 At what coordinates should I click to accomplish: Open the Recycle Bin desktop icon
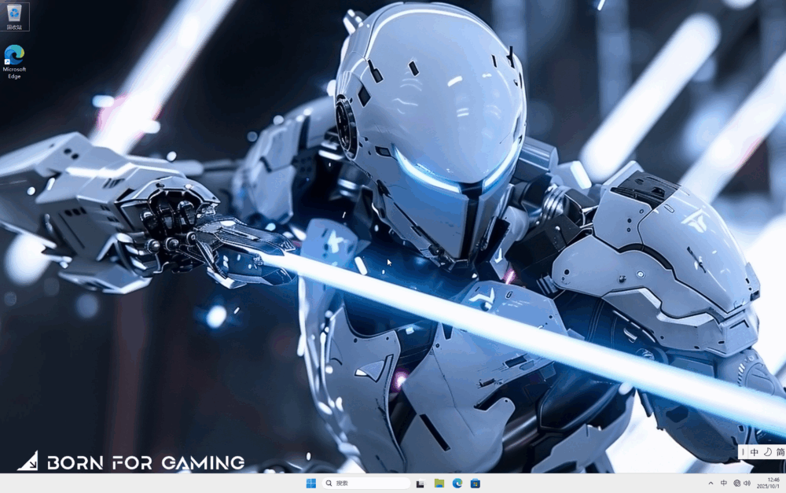click(14, 16)
